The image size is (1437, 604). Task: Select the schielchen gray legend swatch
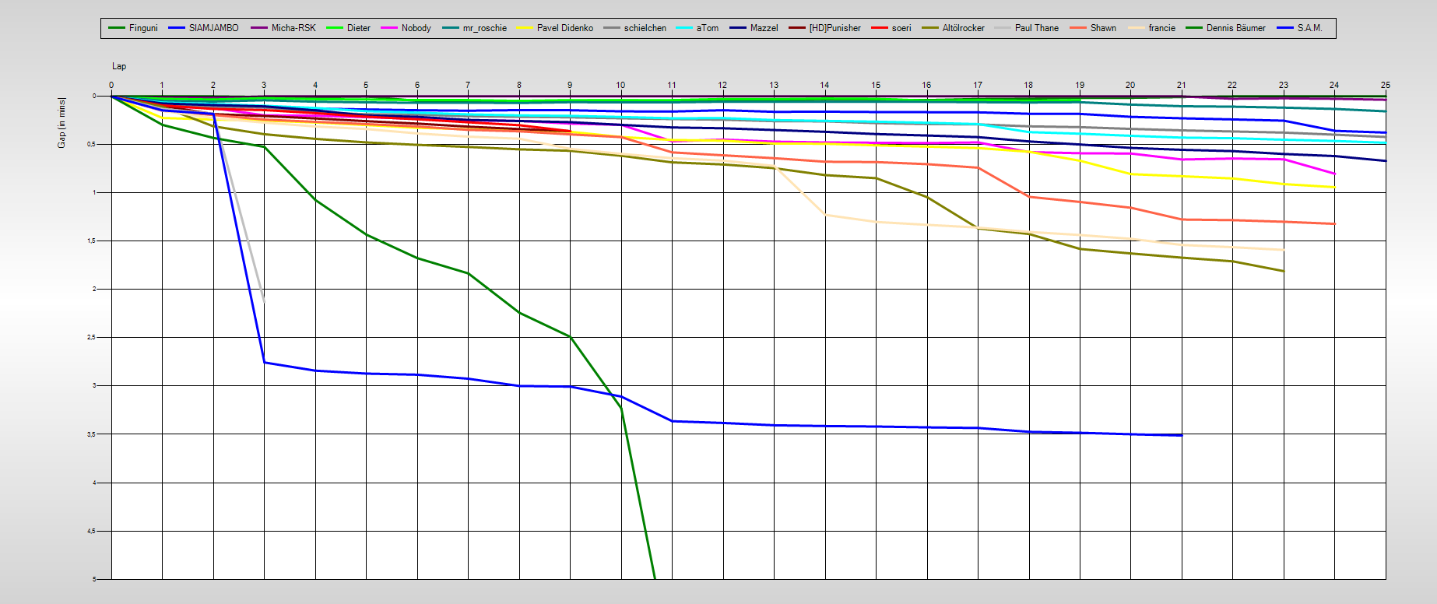(x=612, y=28)
